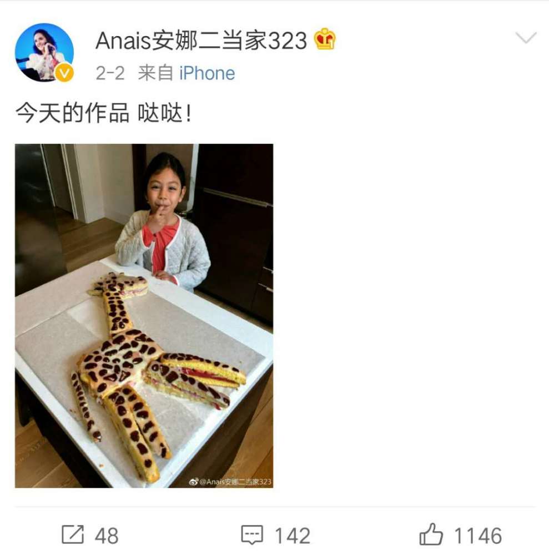
Task: Tap the like count 1146
Action: [x=478, y=536]
